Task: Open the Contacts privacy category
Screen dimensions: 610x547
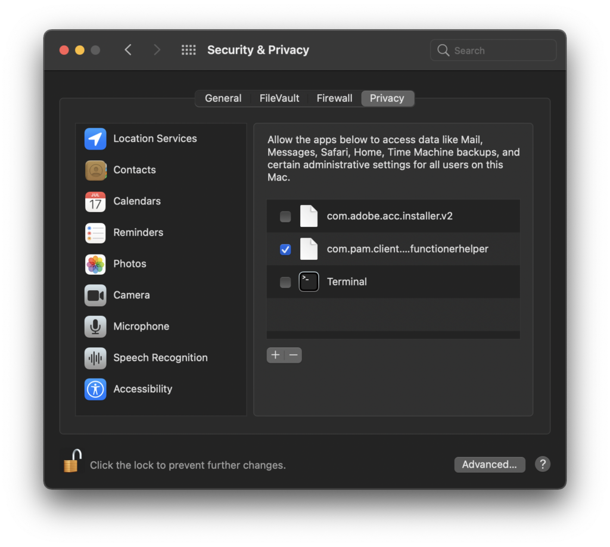Action: [135, 170]
